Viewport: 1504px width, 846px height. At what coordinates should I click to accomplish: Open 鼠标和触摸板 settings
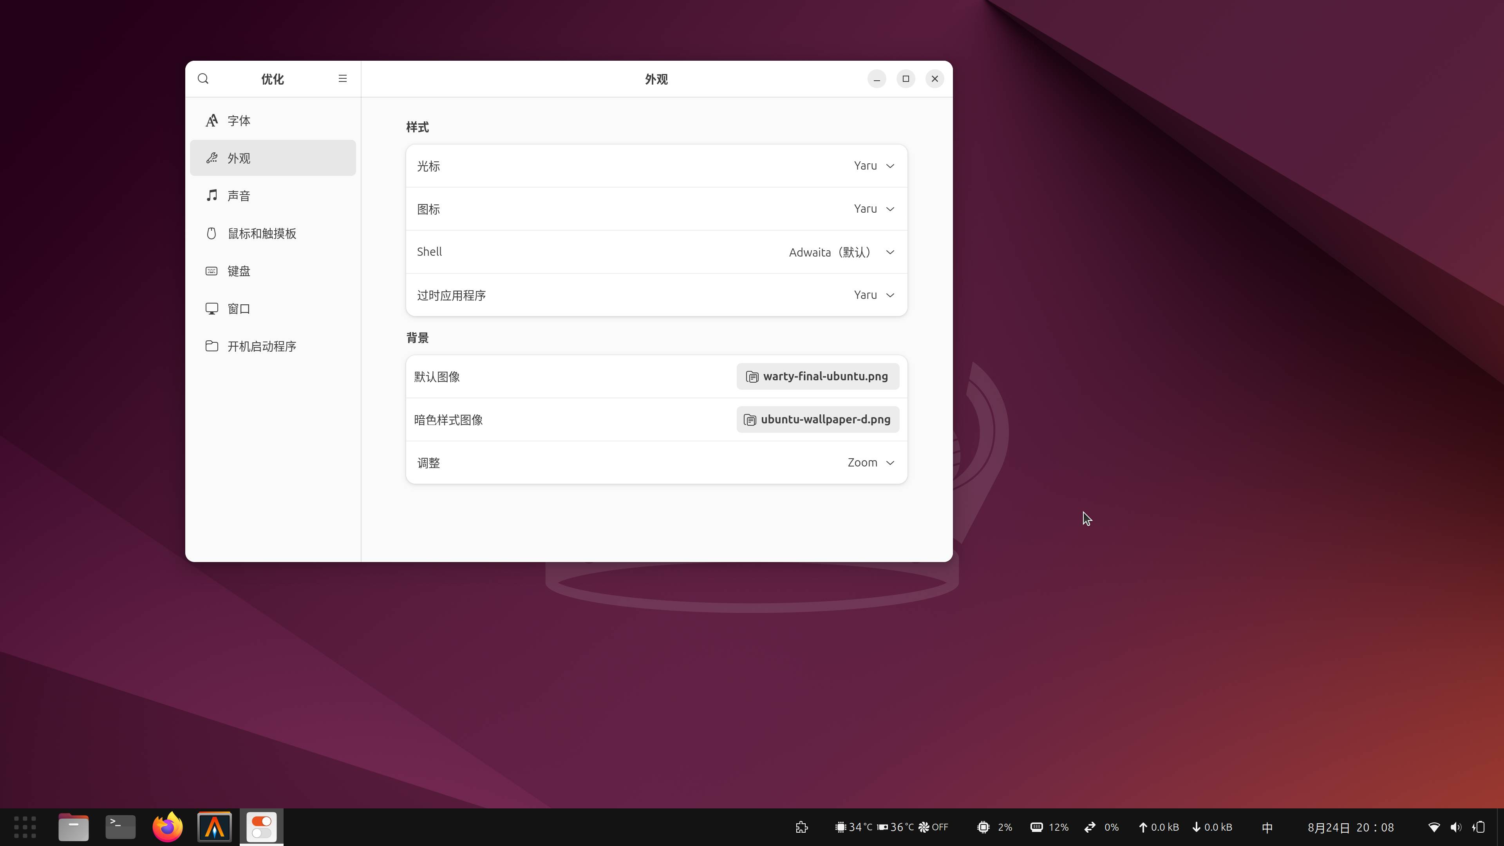coord(273,233)
